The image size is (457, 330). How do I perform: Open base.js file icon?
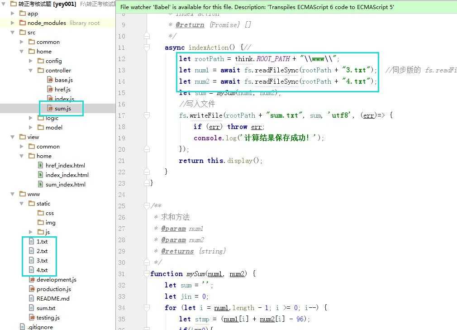[x=50, y=80]
